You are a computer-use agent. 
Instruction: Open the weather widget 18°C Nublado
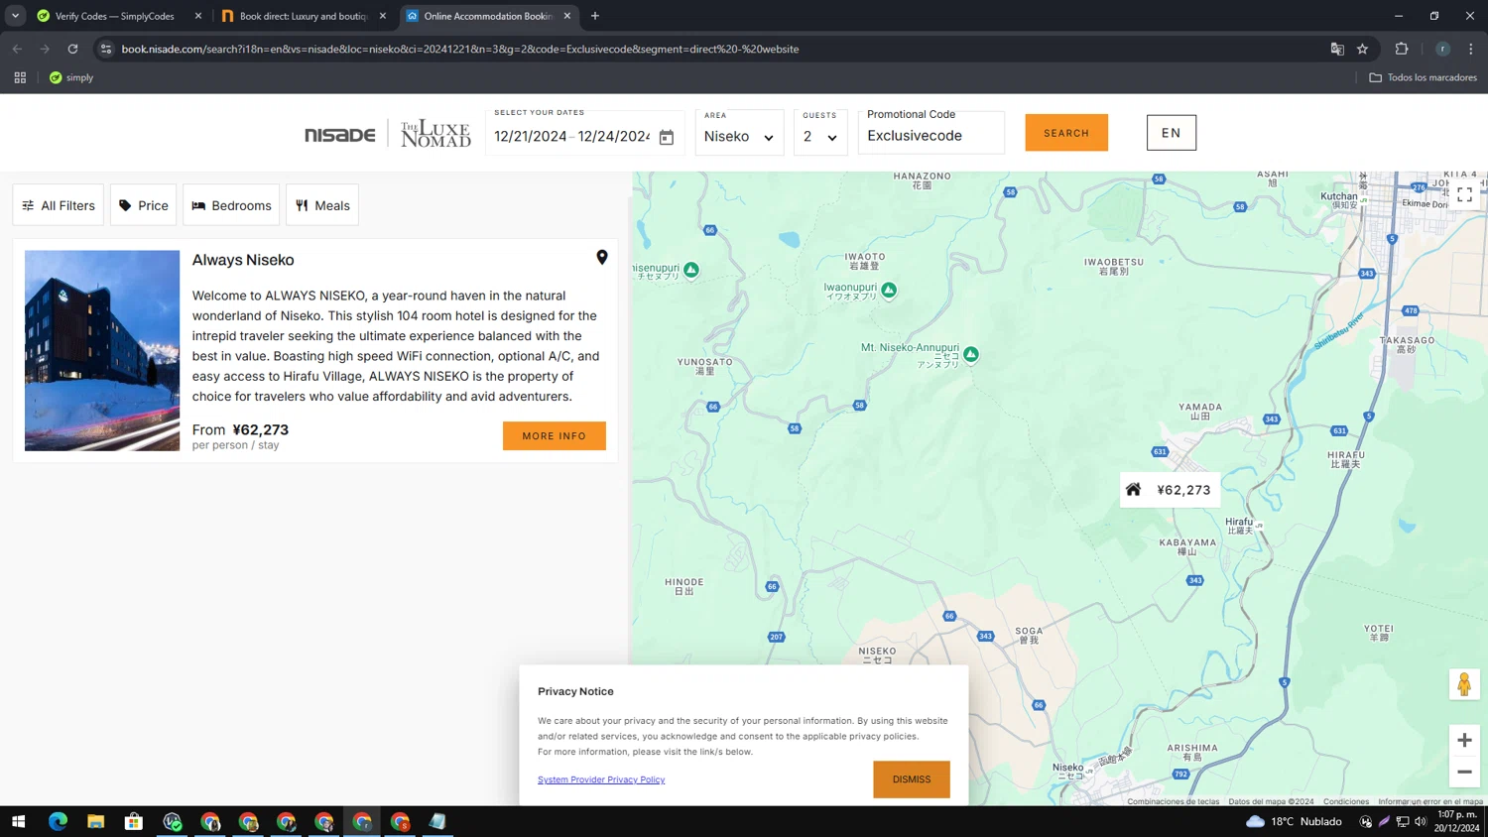click(x=1295, y=821)
